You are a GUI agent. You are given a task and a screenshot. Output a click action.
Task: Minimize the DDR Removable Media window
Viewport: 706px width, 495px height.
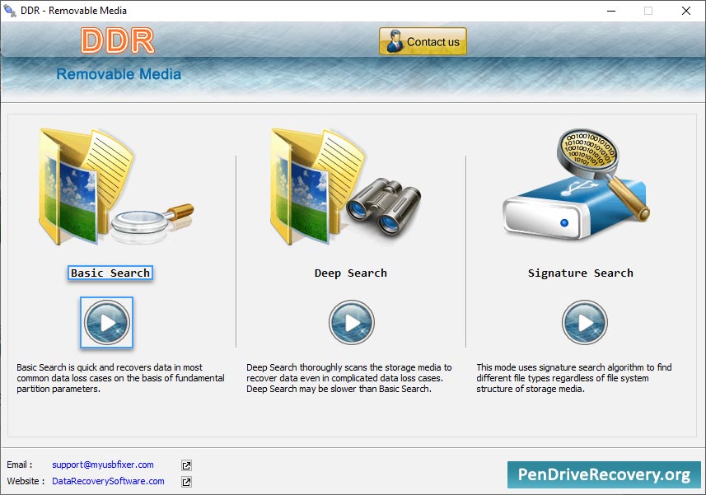pos(611,11)
